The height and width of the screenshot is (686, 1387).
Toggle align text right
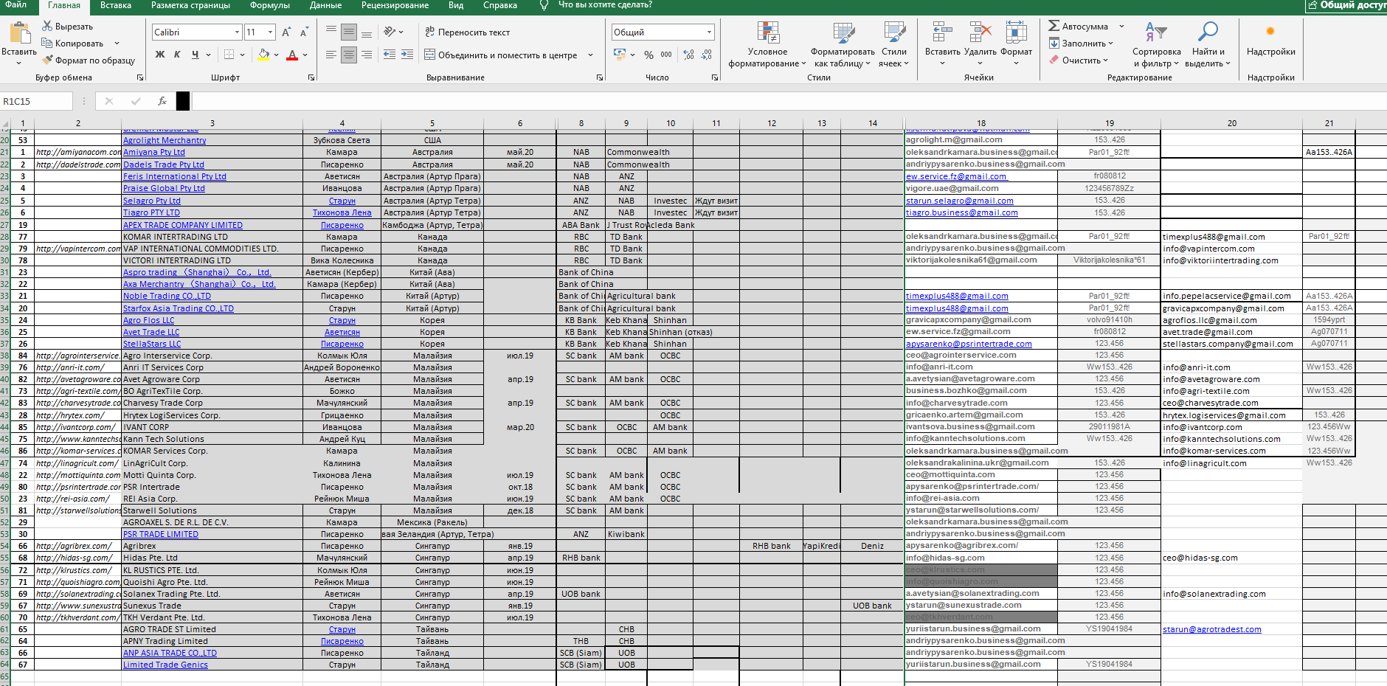[367, 55]
